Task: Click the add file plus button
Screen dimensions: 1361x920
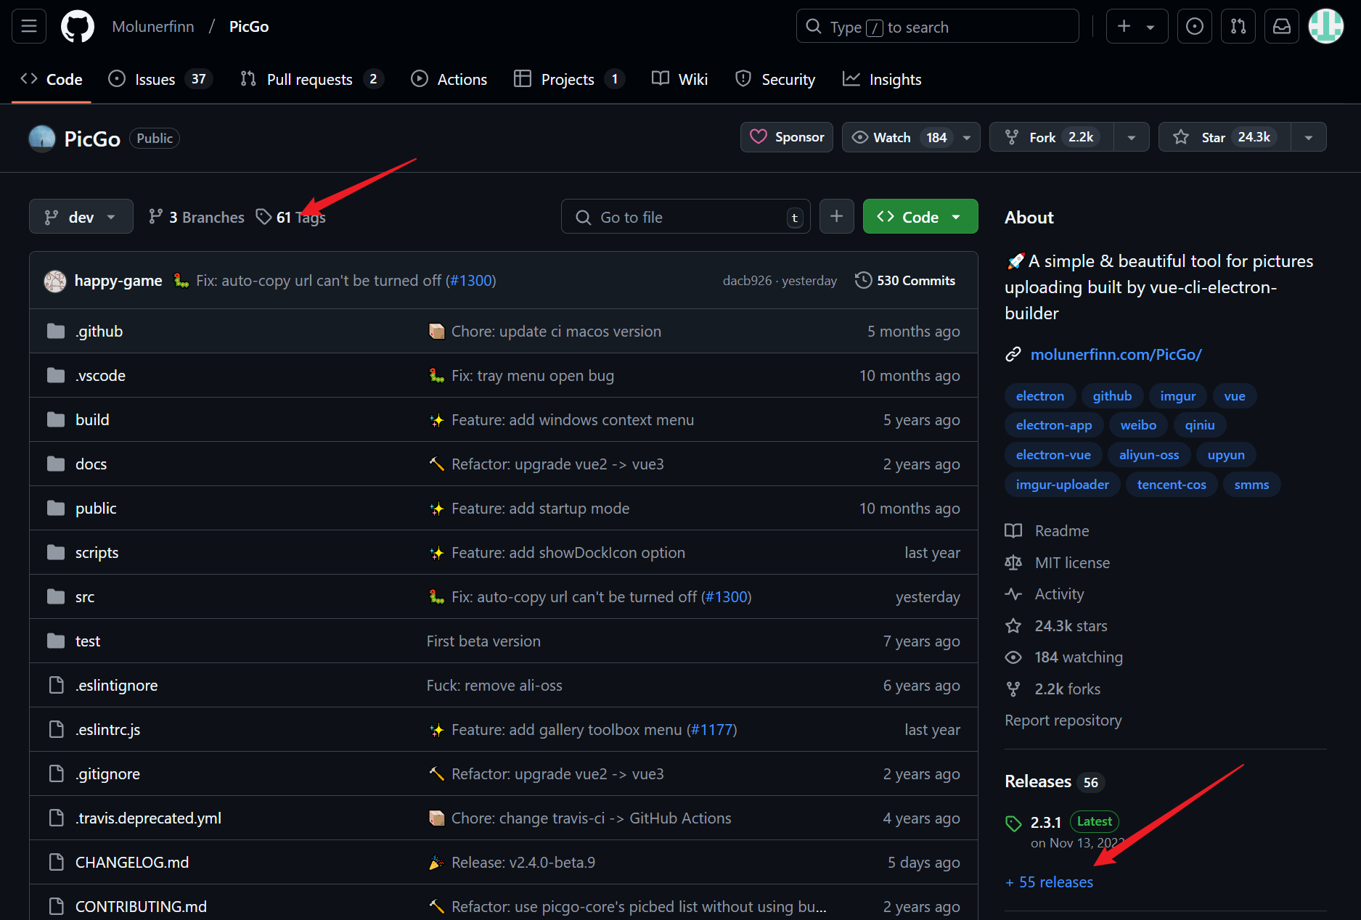Action: click(x=837, y=216)
